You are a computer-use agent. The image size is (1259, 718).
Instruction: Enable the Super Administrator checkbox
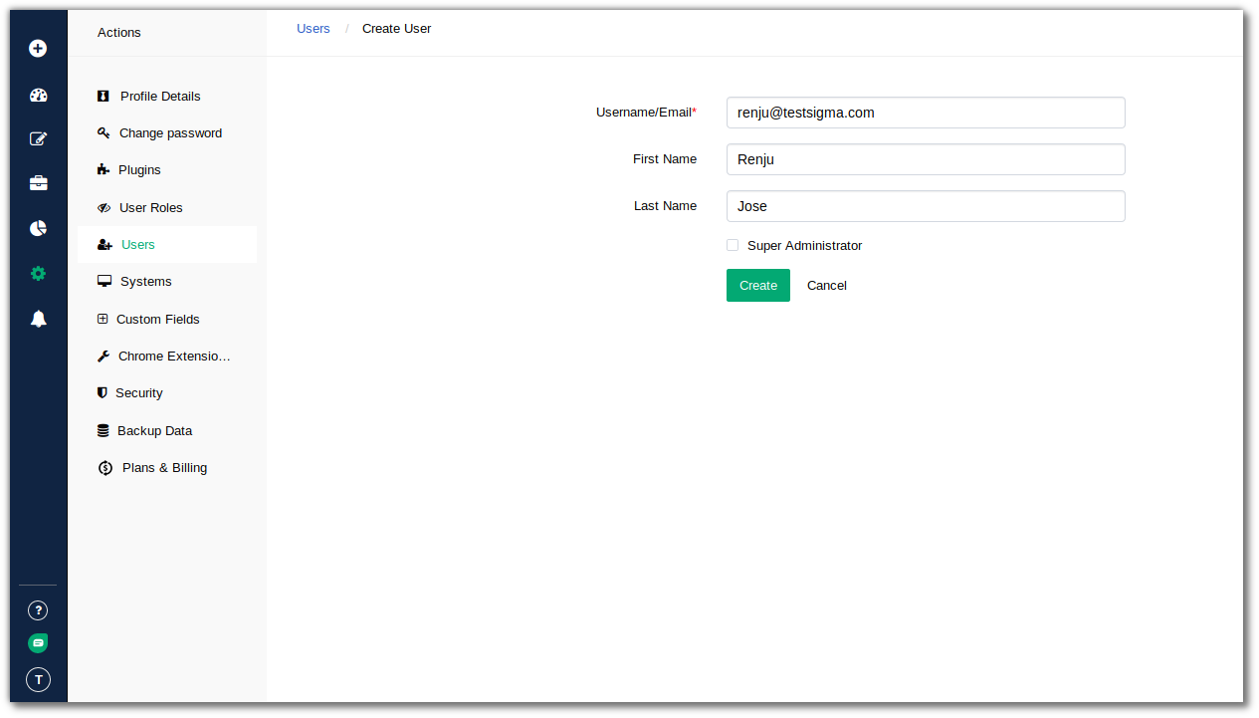[733, 245]
